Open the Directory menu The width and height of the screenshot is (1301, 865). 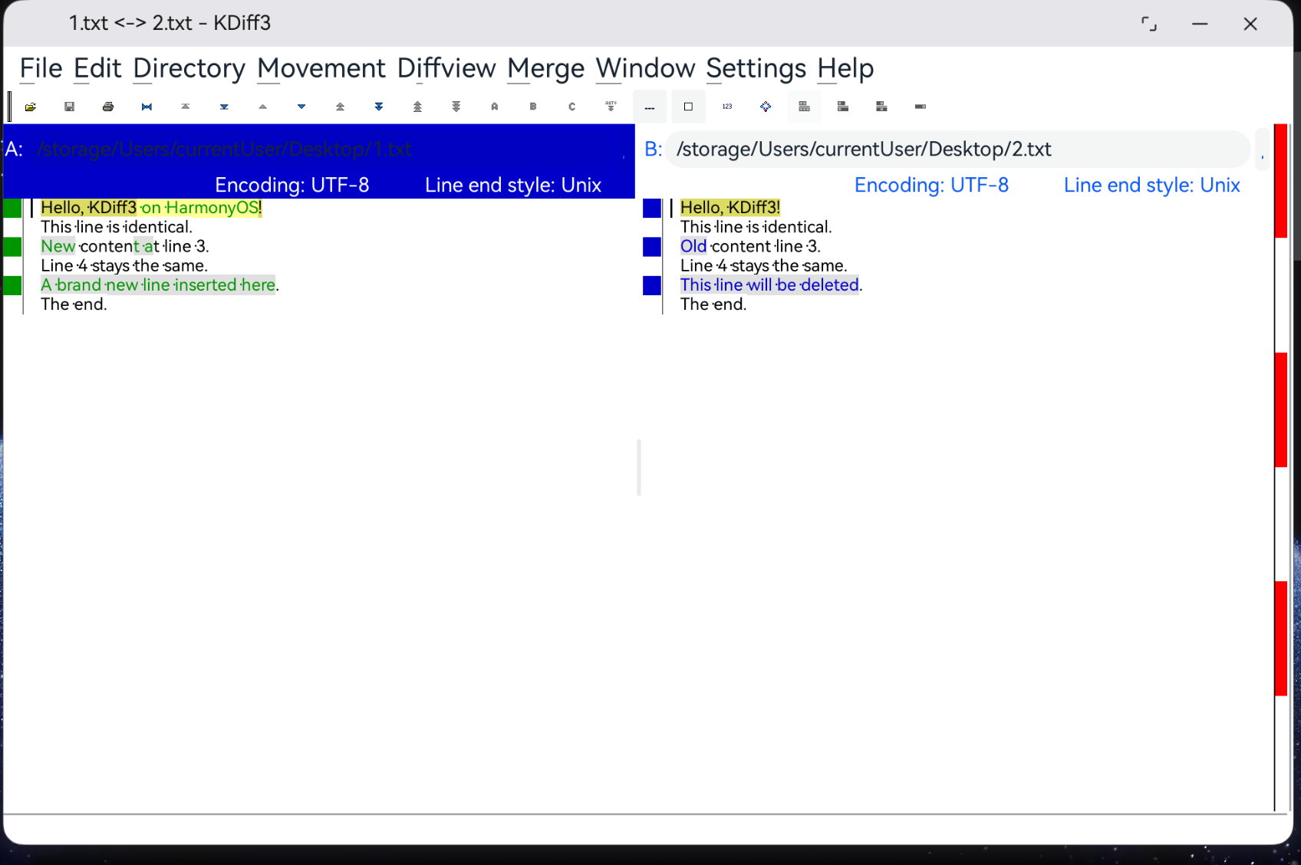[189, 68]
